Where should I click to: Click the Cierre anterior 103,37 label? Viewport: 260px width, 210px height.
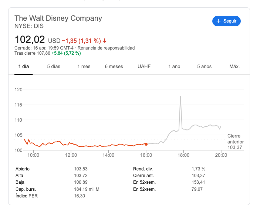236,142
